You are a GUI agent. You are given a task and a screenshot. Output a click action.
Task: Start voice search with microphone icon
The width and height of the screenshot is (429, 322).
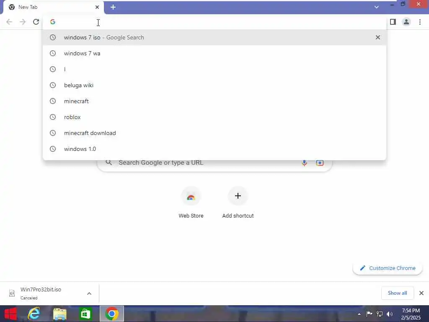click(x=304, y=163)
